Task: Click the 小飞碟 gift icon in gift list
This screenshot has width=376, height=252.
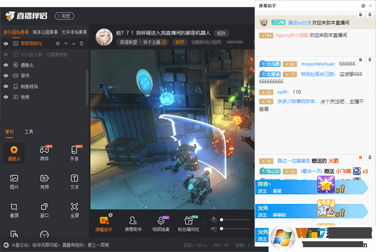Action: pyautogui.click(x=357, y=171)
